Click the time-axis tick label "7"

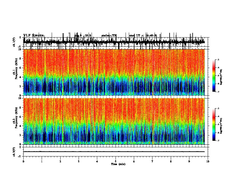[152, 161]
